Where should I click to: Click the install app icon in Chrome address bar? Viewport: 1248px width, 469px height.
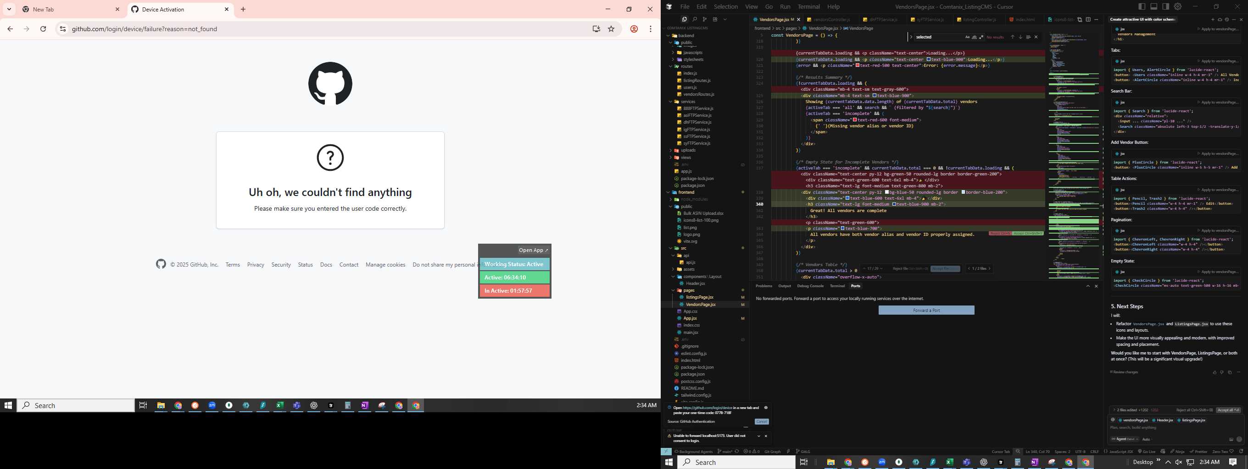pos(596,29)
